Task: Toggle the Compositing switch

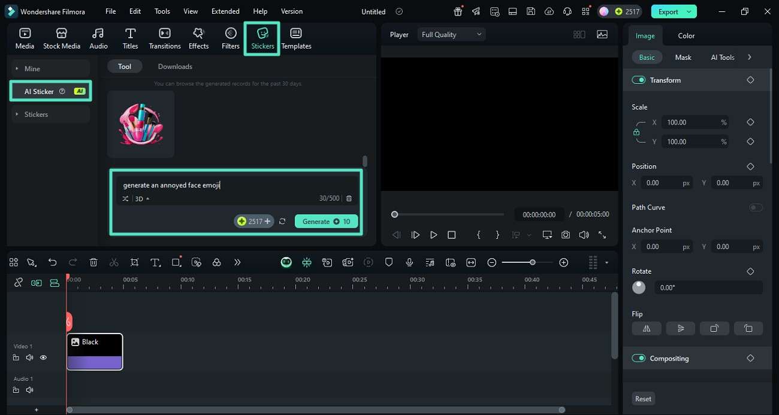Action: pyautogui.click(x=639, y=358)
